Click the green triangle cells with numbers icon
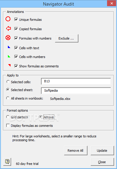 9,56
